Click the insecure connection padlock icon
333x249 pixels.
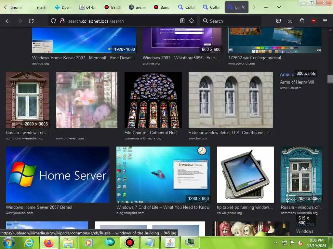point(62,21)
